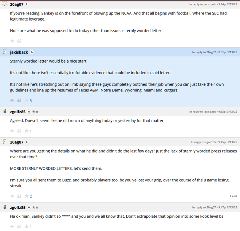Quote 20ag07's 9:45p post
This screenshot has height=231, width=240.
(19, 196)
